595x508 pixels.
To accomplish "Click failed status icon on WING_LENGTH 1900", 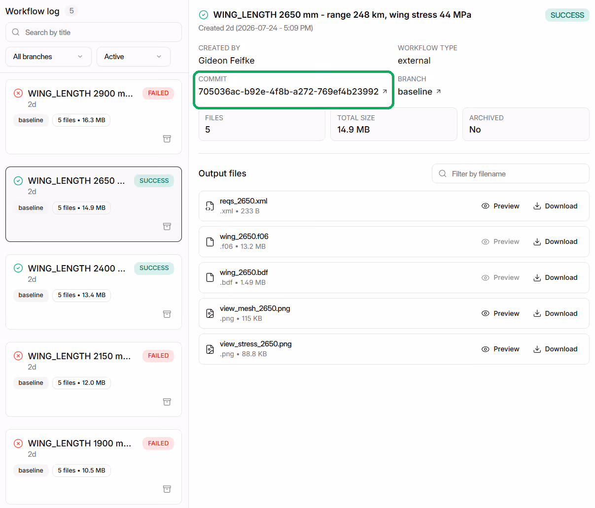I will pos(18,443).
